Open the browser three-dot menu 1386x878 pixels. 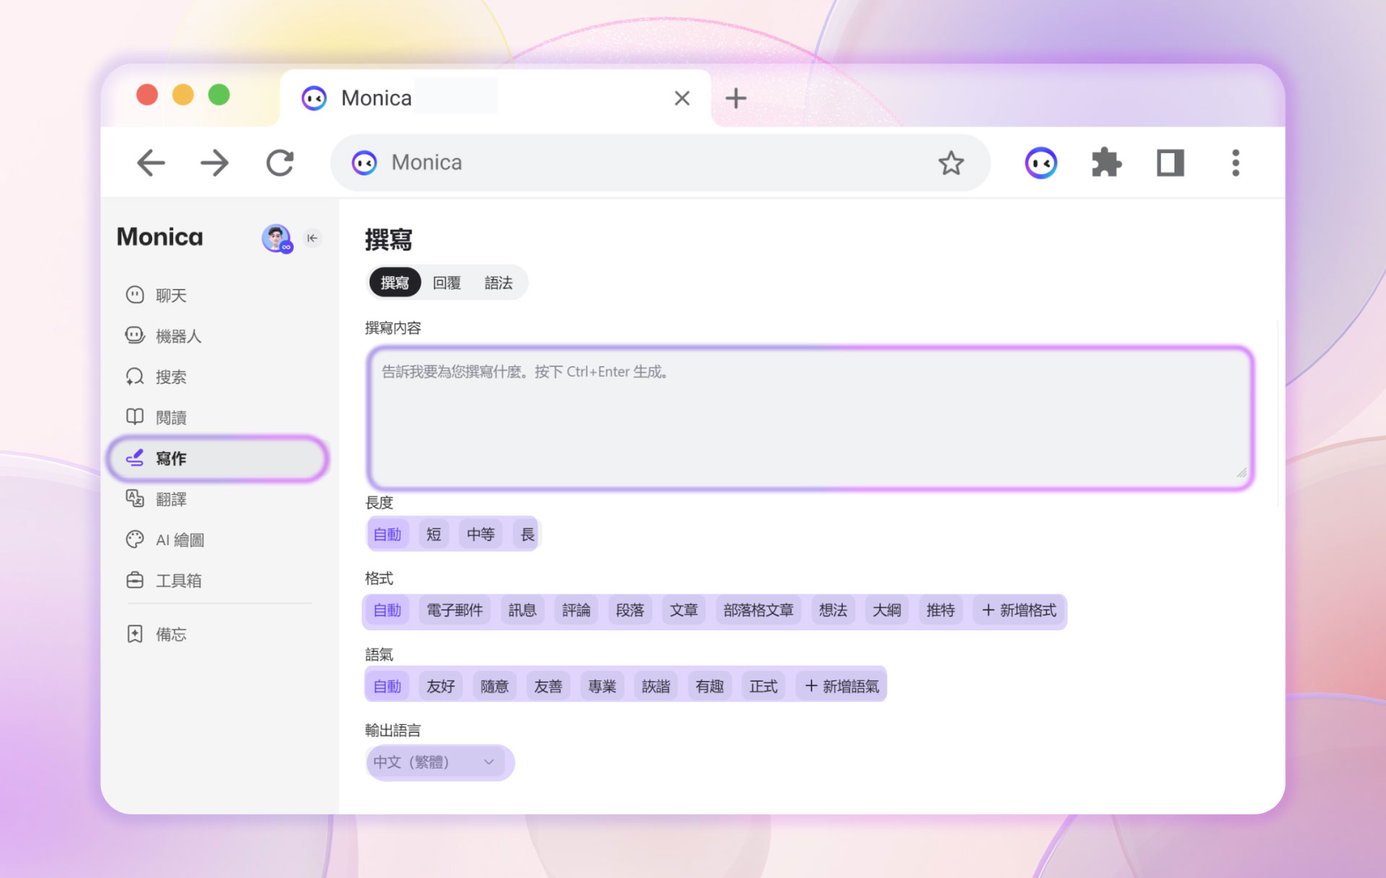coord(1235,163)
